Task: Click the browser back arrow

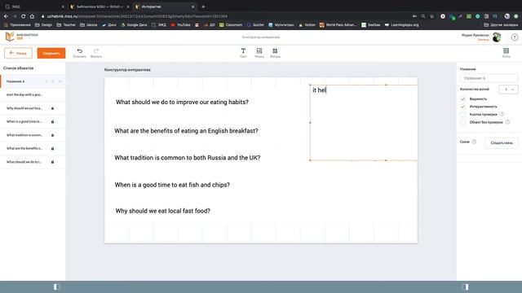Action: [x=6, y=16]
